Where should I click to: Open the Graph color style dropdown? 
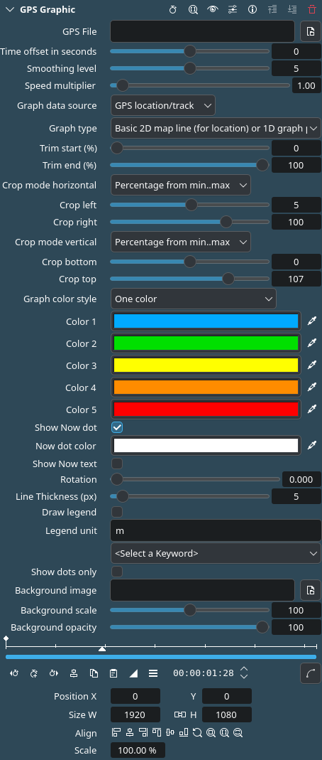(194, 299)
